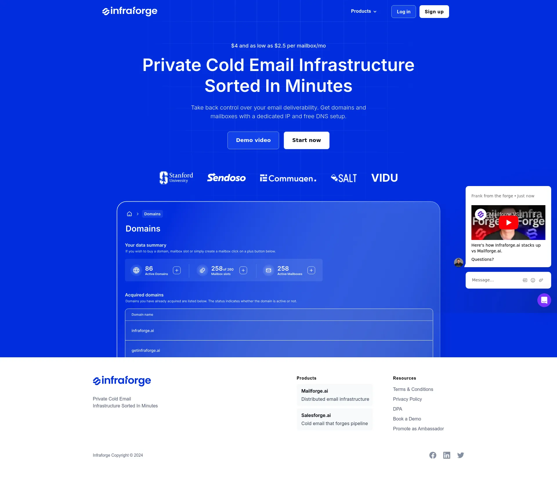Click the Log in menu item
557x479 pixels.
[x=403, y=11]
